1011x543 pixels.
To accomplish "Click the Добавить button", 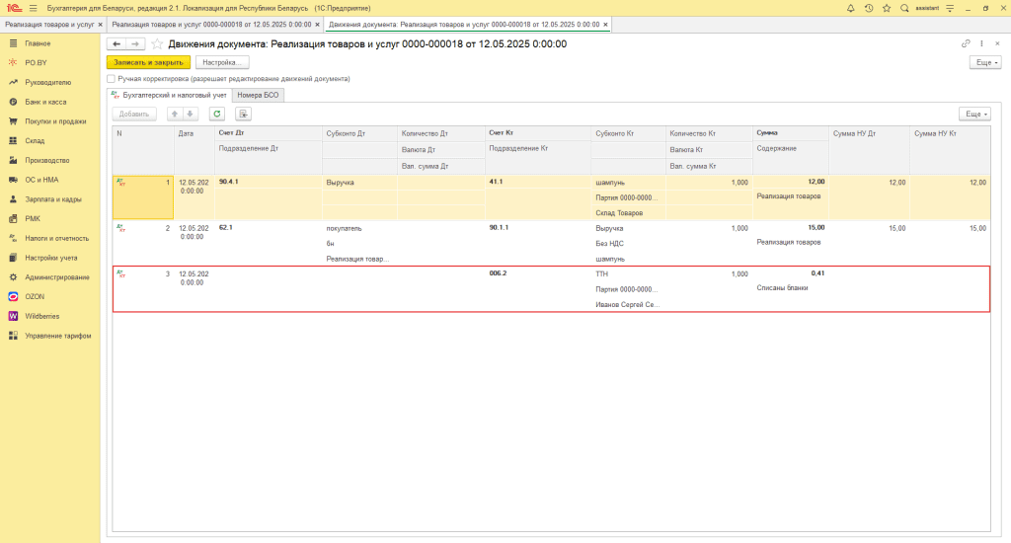I will (x=134, y=114).
